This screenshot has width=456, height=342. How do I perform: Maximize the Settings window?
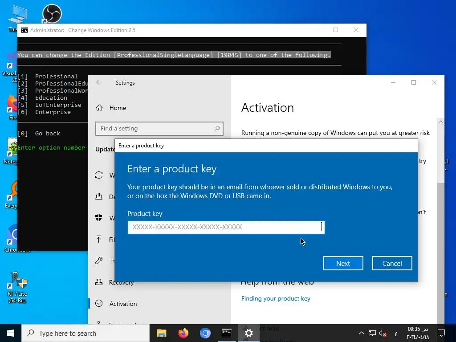tap(414, 82)
